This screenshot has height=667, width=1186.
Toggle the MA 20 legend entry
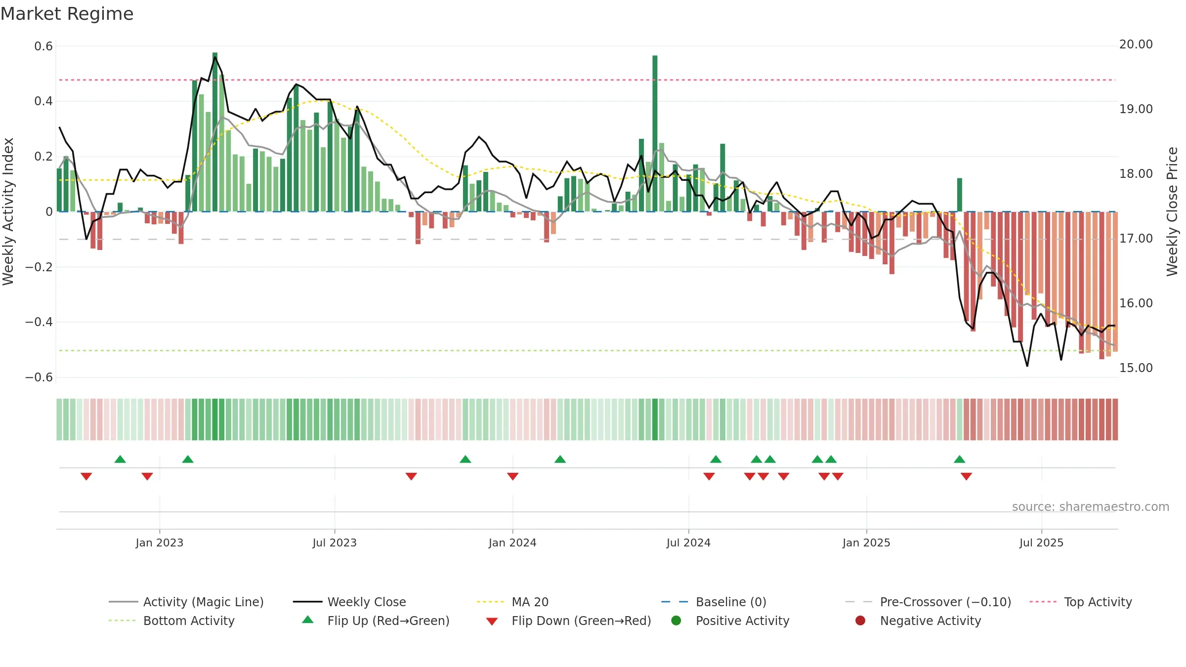click(x=512, y=602)
